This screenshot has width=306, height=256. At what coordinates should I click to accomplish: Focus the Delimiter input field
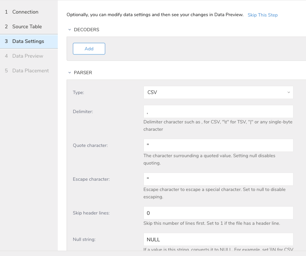point(218,112)
